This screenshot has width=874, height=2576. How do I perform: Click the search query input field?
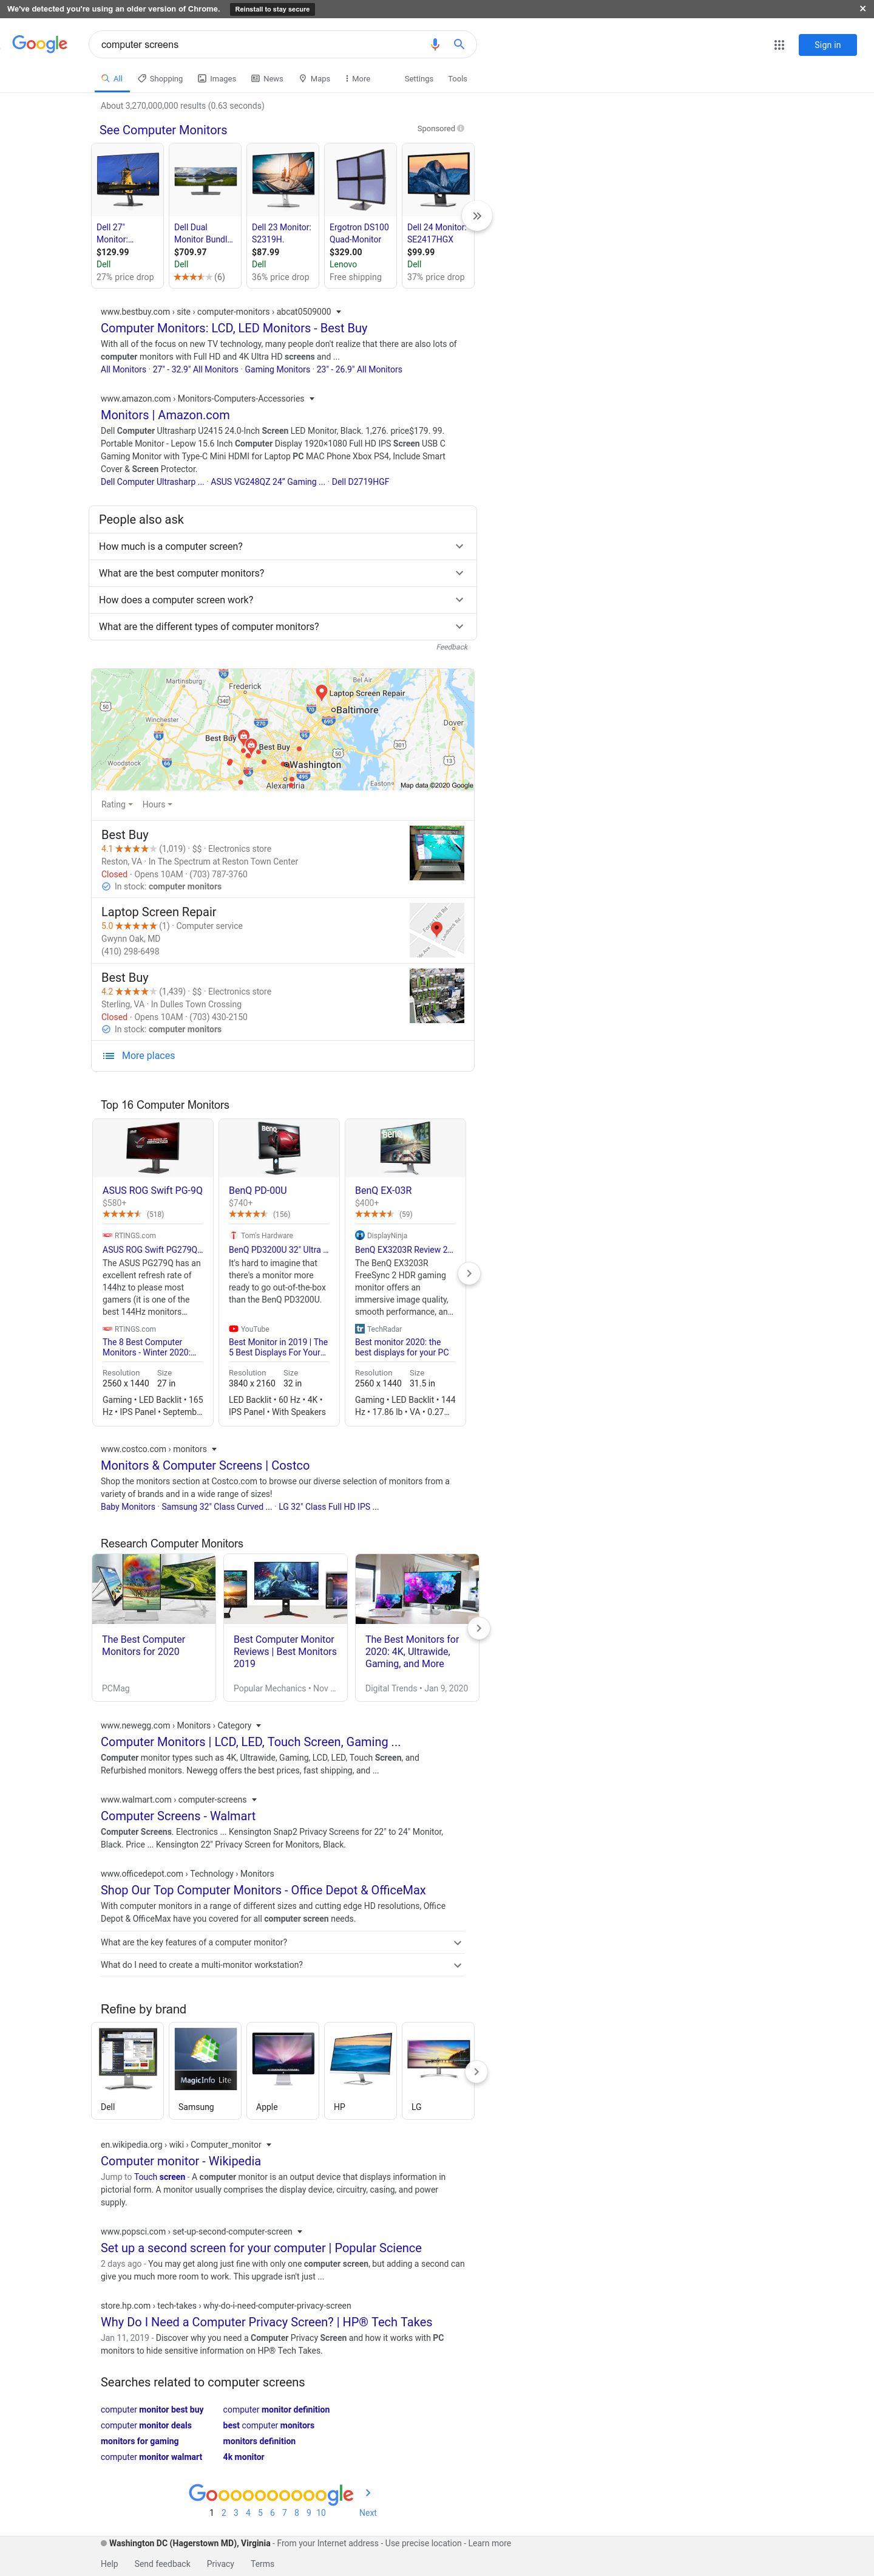click(x=260, y=44)
